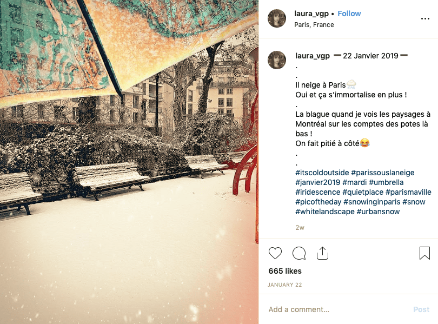
Task: Open the Paris, France location link
Action: pos(314,25)
